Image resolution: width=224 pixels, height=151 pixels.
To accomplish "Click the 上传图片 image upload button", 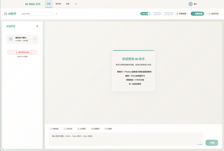I will pyautogui.click(x=82, y=129).
